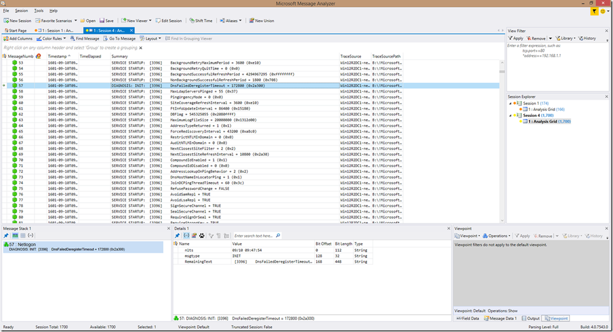Click the paw print icon in Details
Viewport: 613px width, 332px height.
tap(202, 236)
